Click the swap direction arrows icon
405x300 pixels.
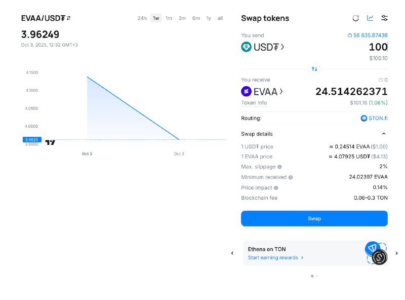[x=314, y=69]
